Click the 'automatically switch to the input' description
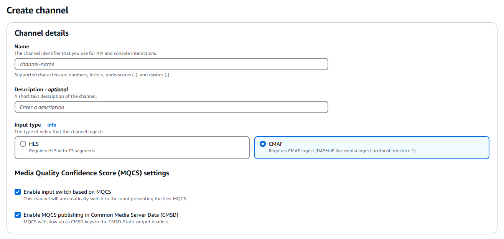The image size is (504, 239). click(105, 199)
